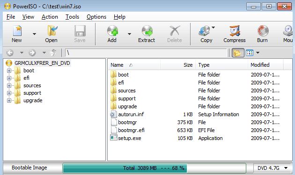Click the Bootable Image status label
Image resolution: width=295 pixels, height=175 pixels.
pyautogui.click(x=29, y=168)
